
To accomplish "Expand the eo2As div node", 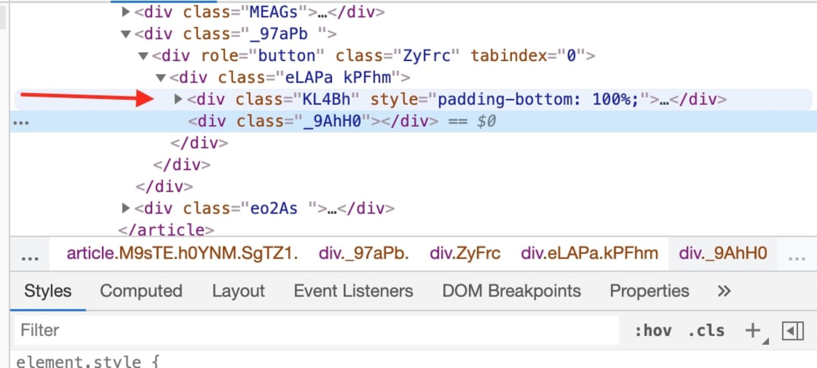I will (x=126, y=208).
